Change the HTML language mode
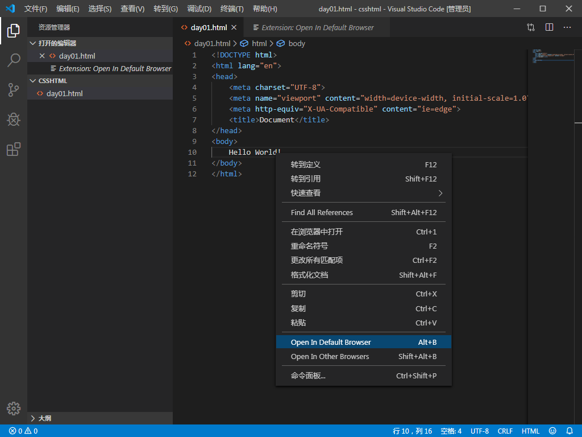Viewport: 582px width, 437px height. pos(530,431)
